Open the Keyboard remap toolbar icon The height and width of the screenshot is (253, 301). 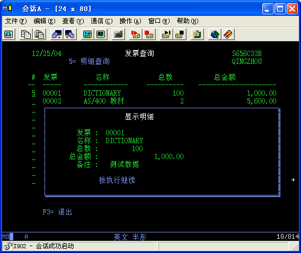(x=118, y=34)
